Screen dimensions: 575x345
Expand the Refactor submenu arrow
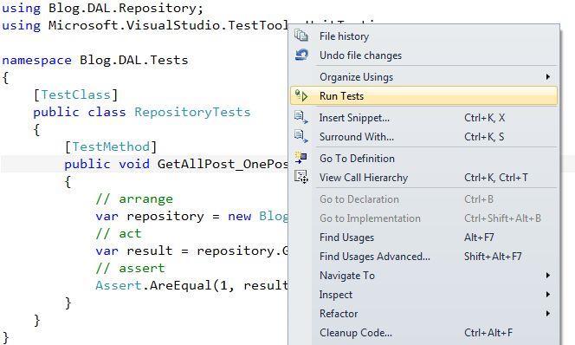click(x=547, y=314)
